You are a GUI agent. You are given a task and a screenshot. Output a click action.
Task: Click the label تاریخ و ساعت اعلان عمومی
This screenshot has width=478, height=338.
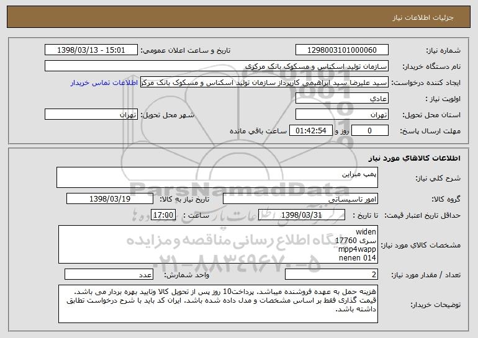[186, 50]
